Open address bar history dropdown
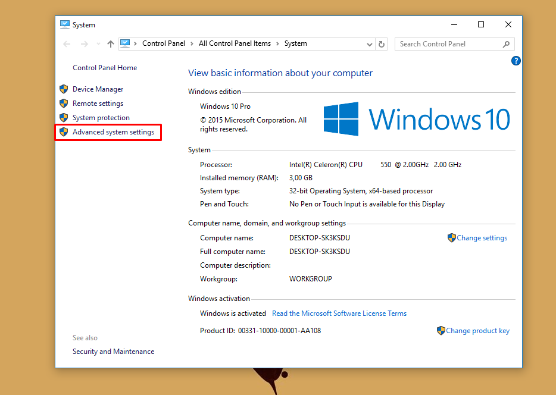The image size is (556, 395). pos(370,44)
